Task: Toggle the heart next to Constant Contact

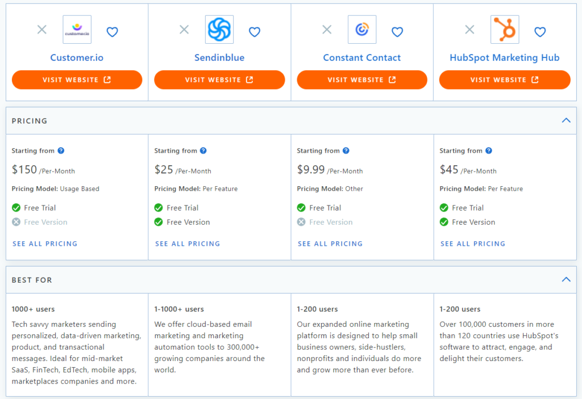Action: tap(397, 32)
